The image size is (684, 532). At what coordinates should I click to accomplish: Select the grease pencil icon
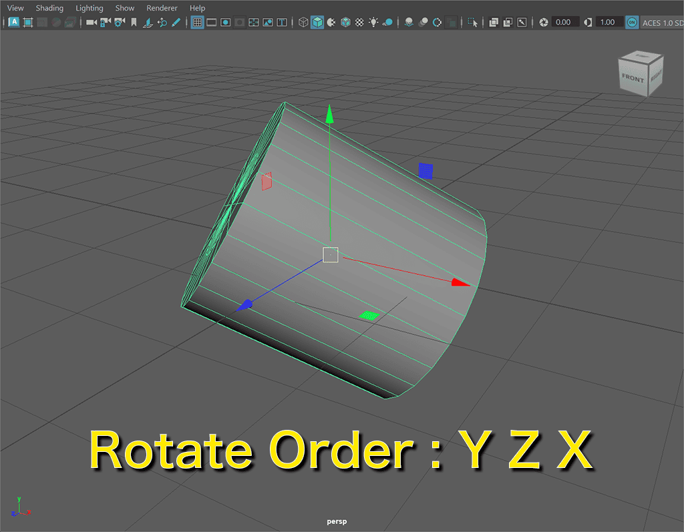pyautogui.click(x=176, y=22)
